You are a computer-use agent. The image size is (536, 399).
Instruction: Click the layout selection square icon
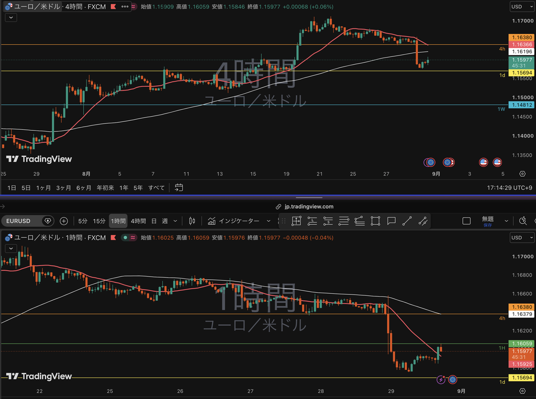(466, 221)
